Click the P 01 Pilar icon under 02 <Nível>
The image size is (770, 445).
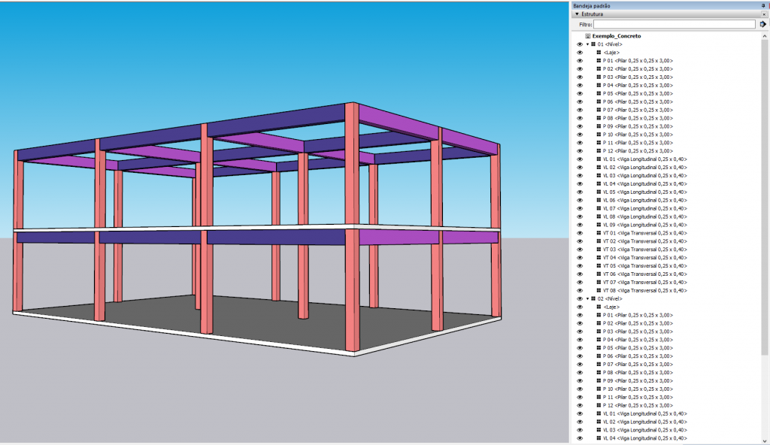click(x=599, y=315)
